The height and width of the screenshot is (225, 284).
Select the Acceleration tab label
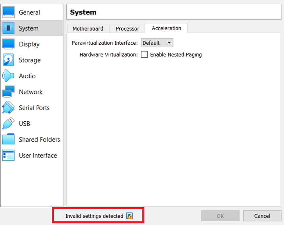[166, 28]
